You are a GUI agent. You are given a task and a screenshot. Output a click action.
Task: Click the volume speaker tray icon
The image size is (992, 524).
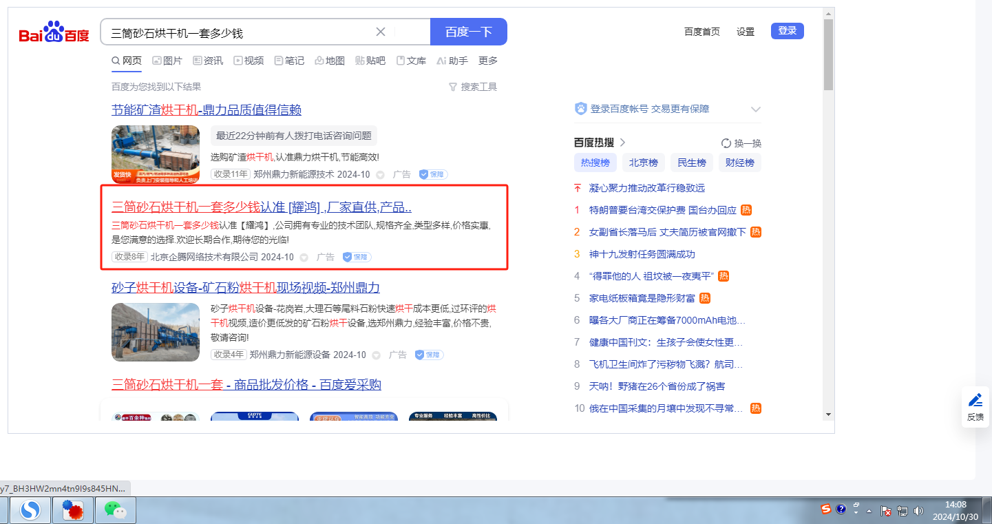click(918, 511)
